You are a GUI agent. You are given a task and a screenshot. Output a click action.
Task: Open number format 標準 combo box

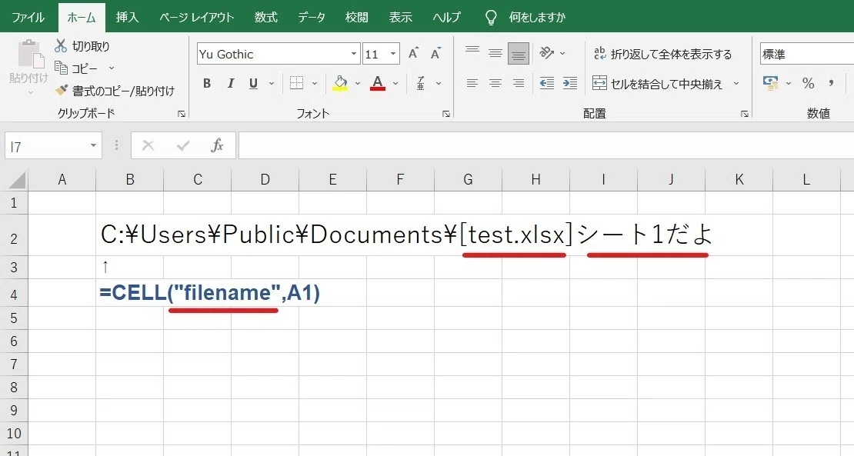coord(806,54)
